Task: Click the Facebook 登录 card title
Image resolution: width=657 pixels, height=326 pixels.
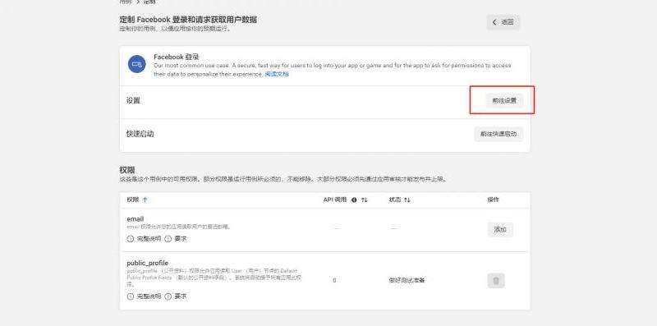Action: click(176, 57)
